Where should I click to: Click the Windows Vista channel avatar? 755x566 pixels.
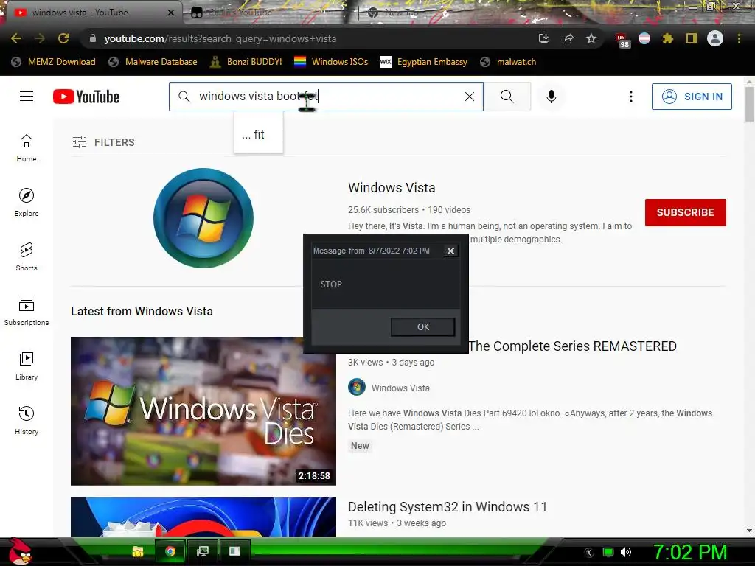click(203, 218)
